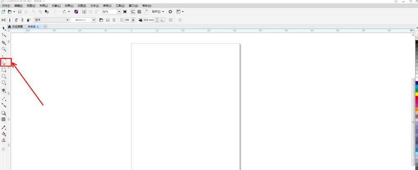Click the 贴齐(T) snap button
Viewport: 418px width, 170px height.
158,12
